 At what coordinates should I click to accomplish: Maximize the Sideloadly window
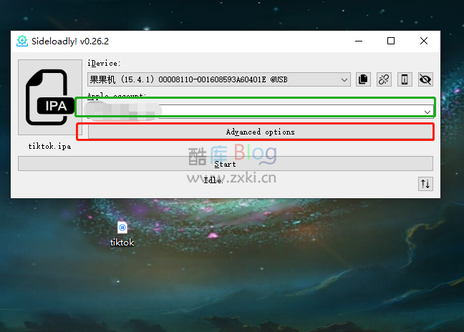pos(391,41)
